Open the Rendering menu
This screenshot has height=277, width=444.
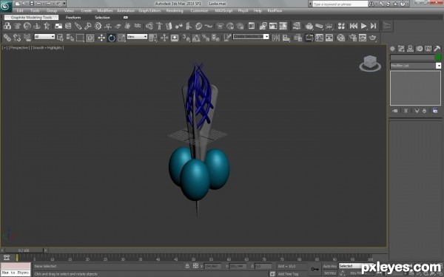175,11
